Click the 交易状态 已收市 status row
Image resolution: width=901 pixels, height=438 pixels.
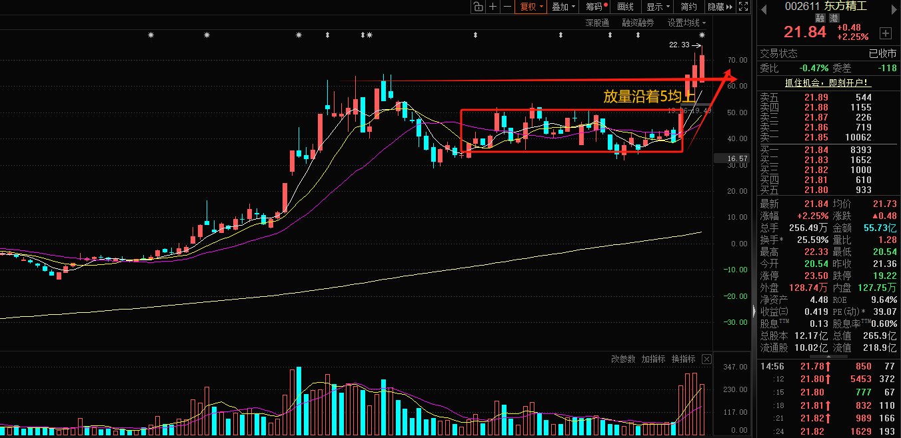pyautogui.click(x=828, y=53)
